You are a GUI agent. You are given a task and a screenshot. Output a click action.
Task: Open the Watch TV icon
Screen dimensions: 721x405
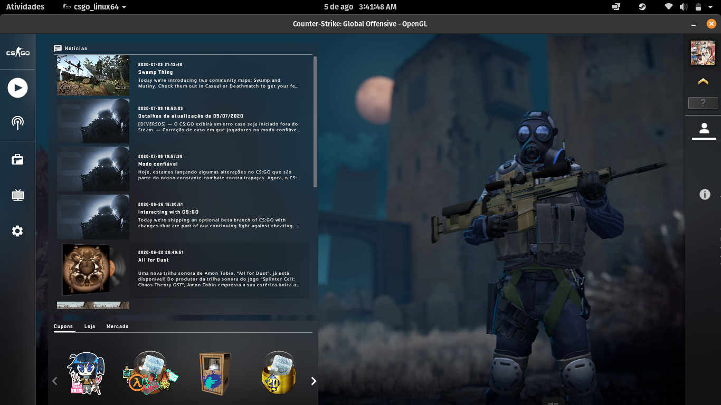tap(17, 195)
